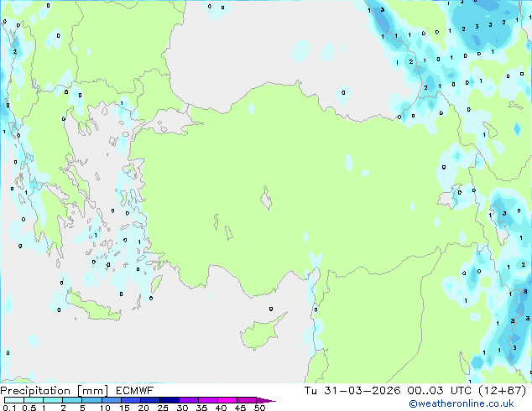
Task: Pick the 35–40 mm purple legend swatch
Action: tap(207, 400)
